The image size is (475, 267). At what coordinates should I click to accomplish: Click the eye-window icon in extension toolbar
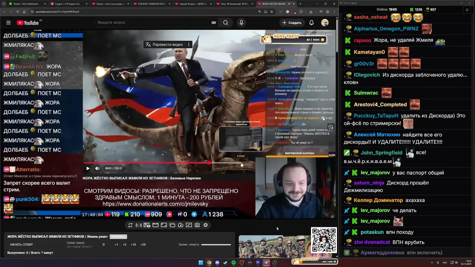pos(147,225)
